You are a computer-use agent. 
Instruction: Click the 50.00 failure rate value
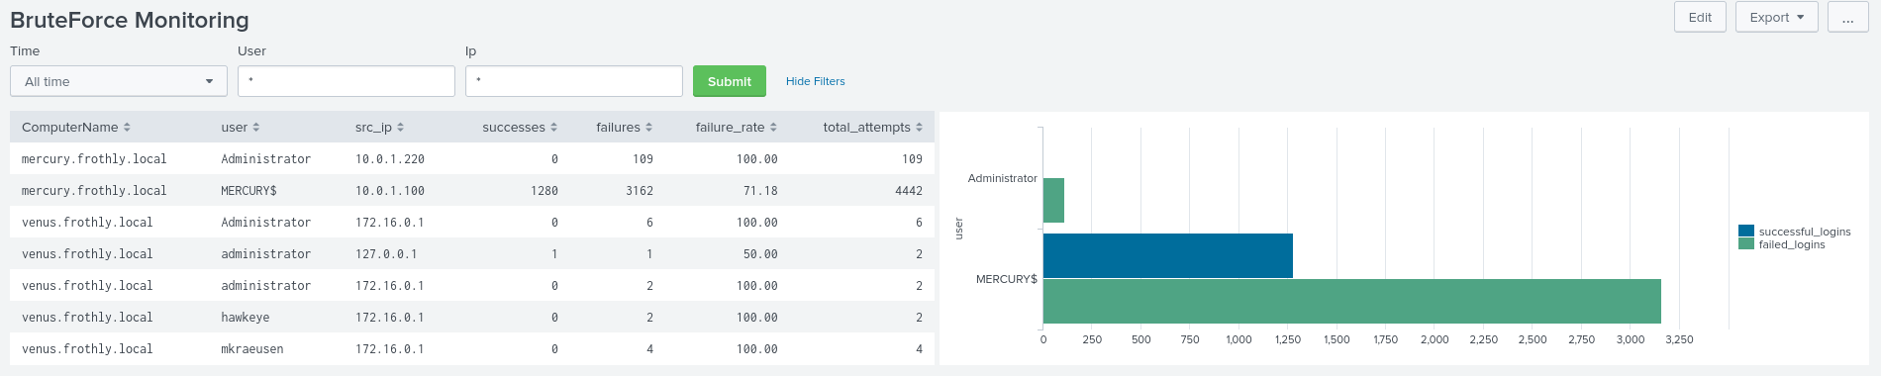pos(760,253)
